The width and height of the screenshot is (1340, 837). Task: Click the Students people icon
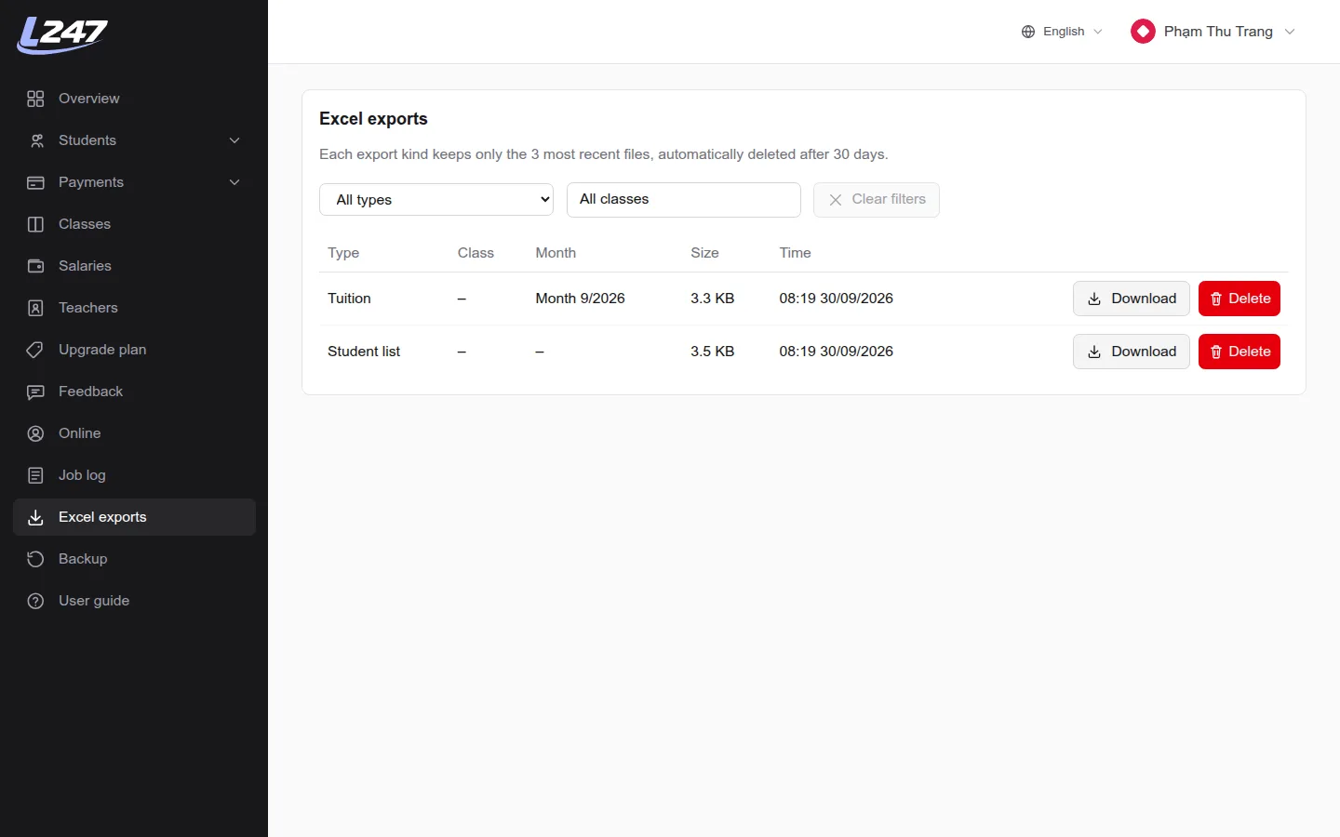coord(35,140)
